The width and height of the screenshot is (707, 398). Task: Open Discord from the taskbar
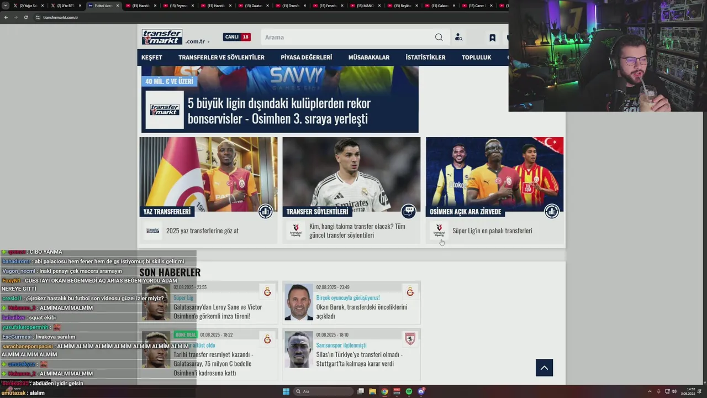[x=421, y=391]
